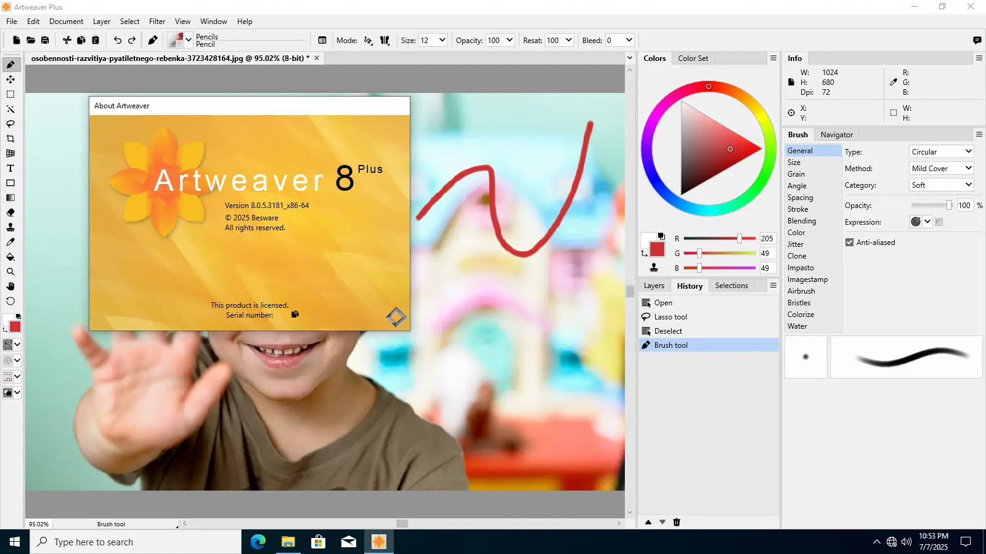Choose the Eraser tool
Viewport: 986px width, 554px height.
pyautogui.click(x=10, y=212)
